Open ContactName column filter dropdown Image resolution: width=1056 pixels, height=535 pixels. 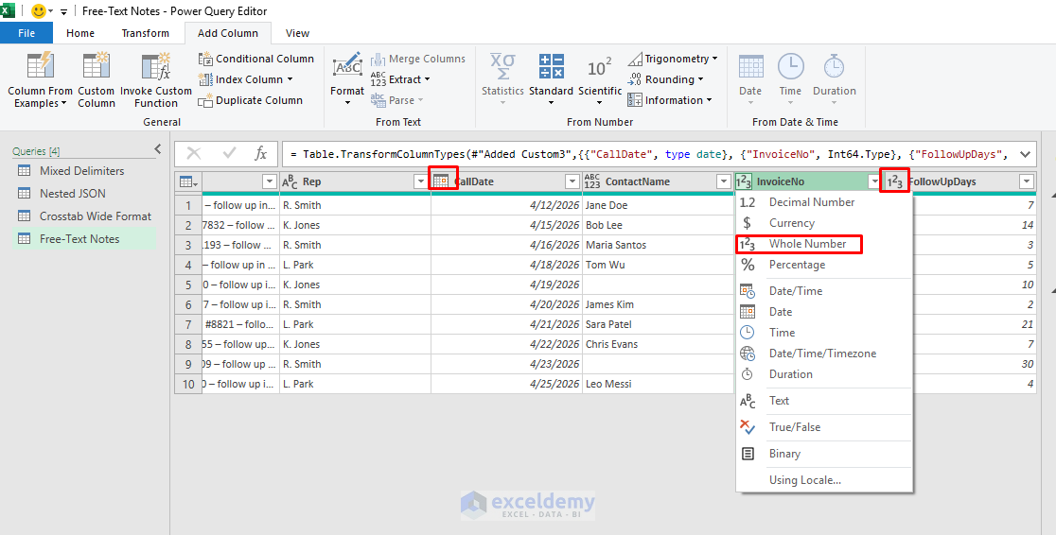point(724,181)
